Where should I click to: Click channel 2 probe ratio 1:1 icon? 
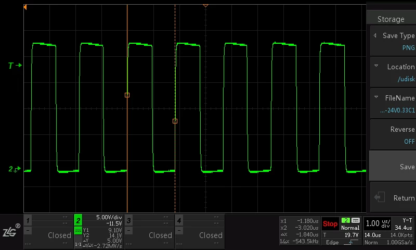(78, 244)
